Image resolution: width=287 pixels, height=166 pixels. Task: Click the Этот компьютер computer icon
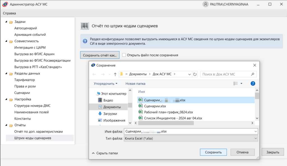coord(98,94)
